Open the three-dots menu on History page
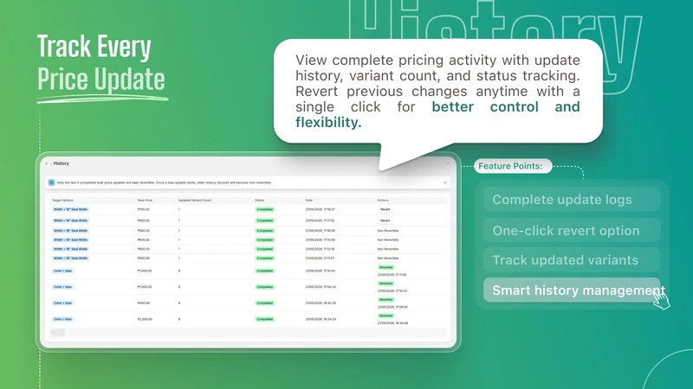 448,163
